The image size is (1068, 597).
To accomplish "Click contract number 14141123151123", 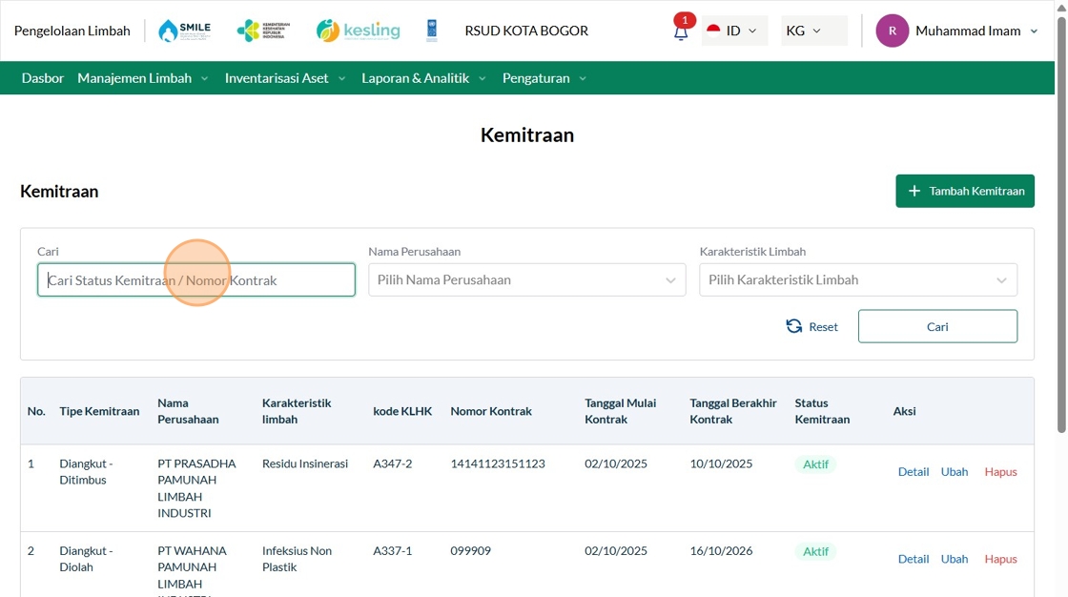I will point(498,463).
